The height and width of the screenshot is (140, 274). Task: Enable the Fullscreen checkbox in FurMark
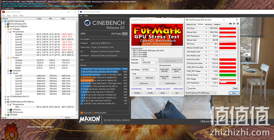(x=143, y=59)
